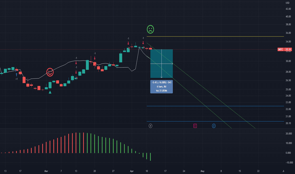Select the INTC price label tag
This screenshot has width=295, height=174.
click(280, 49)
